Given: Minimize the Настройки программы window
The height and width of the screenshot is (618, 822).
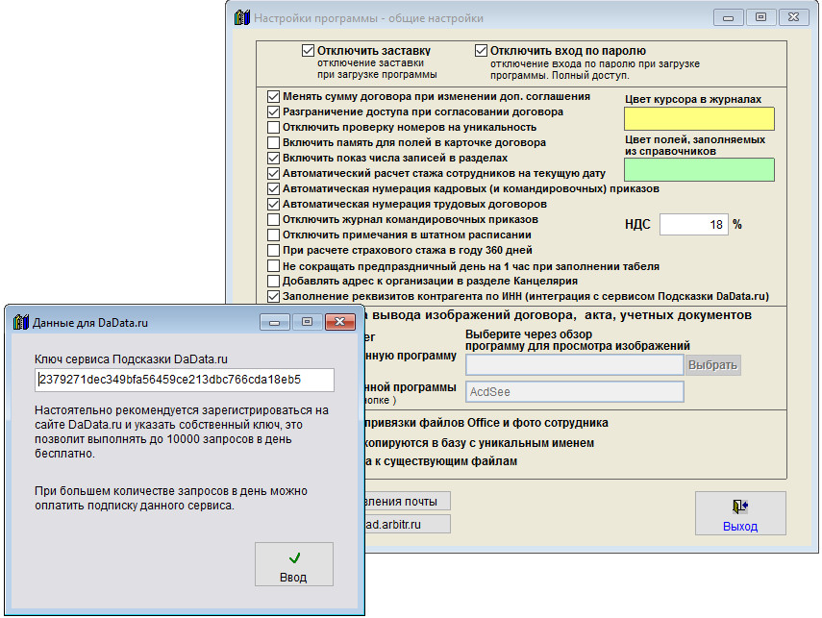Looking at the screenshot, I should [728, 17].
